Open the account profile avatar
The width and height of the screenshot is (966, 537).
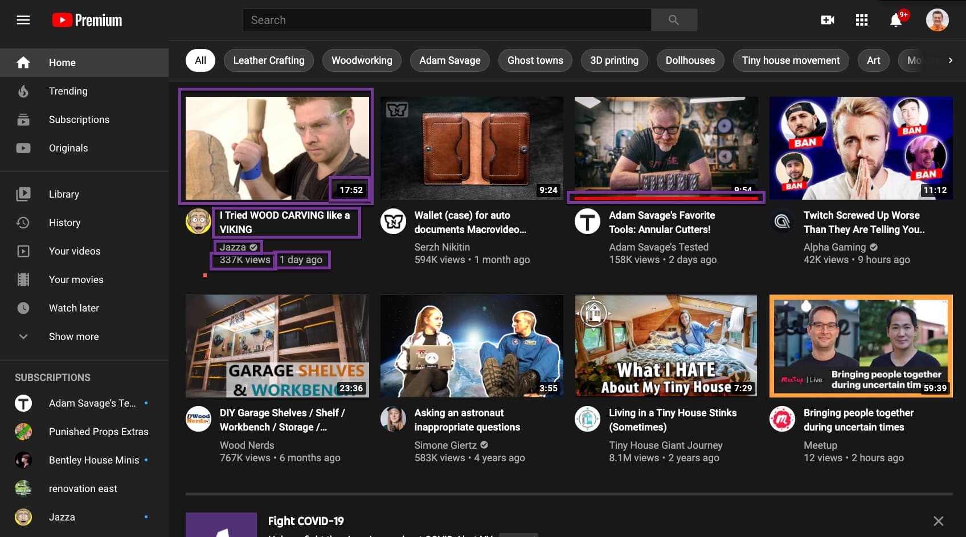(x=937, y=20)
